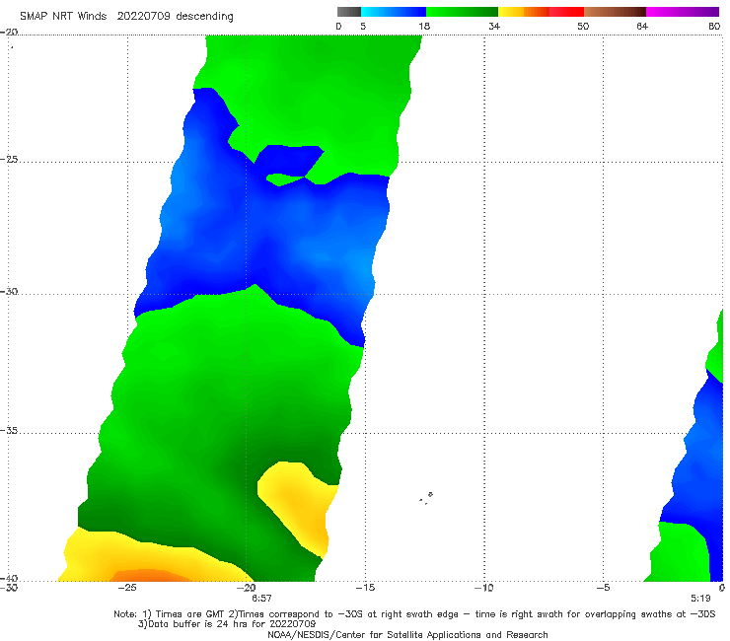730x641 pixels.
Task: Click the colorbar label '34'
Action: click(494, 26)
